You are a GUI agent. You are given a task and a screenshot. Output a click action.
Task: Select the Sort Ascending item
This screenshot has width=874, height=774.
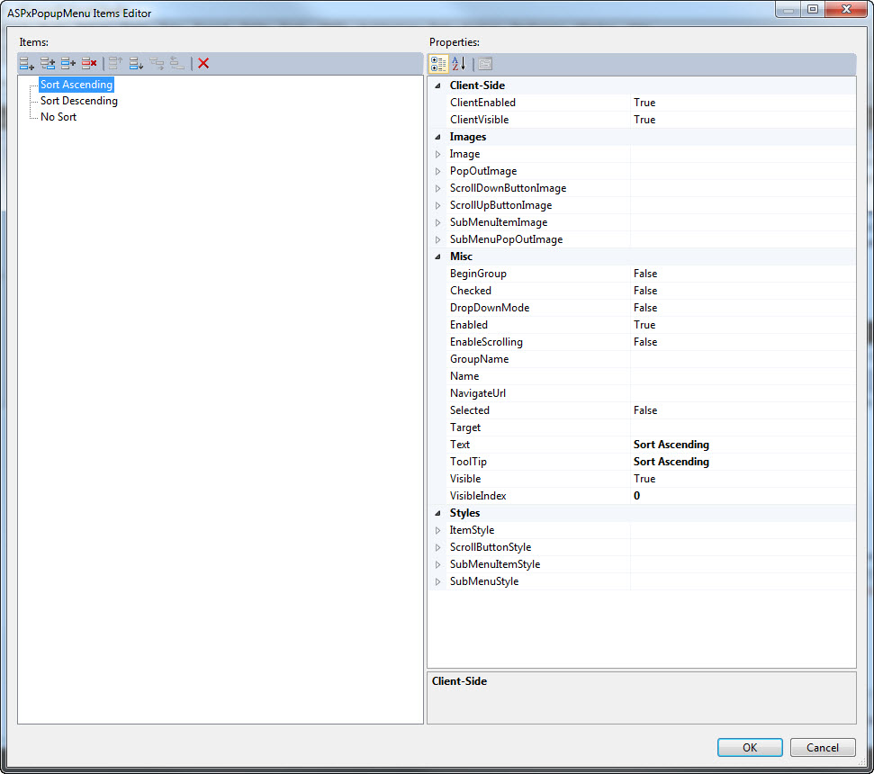(x=77, y=85)
